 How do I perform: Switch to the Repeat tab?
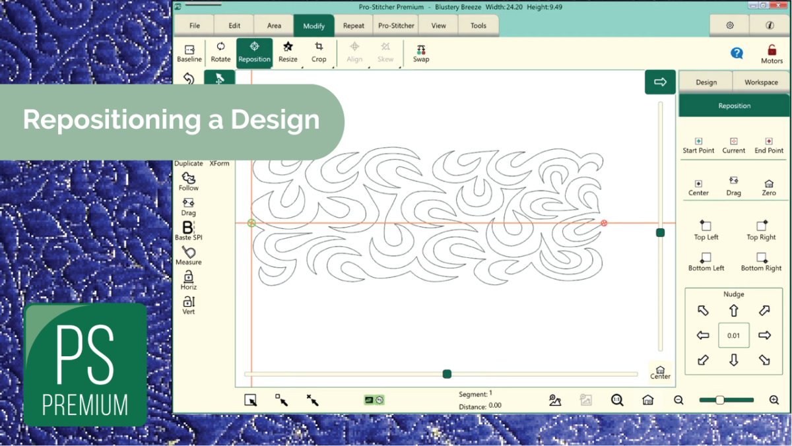[x=354, y=25]
